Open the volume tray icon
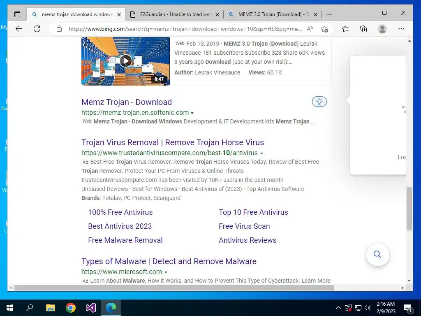 tap(368, 308)
